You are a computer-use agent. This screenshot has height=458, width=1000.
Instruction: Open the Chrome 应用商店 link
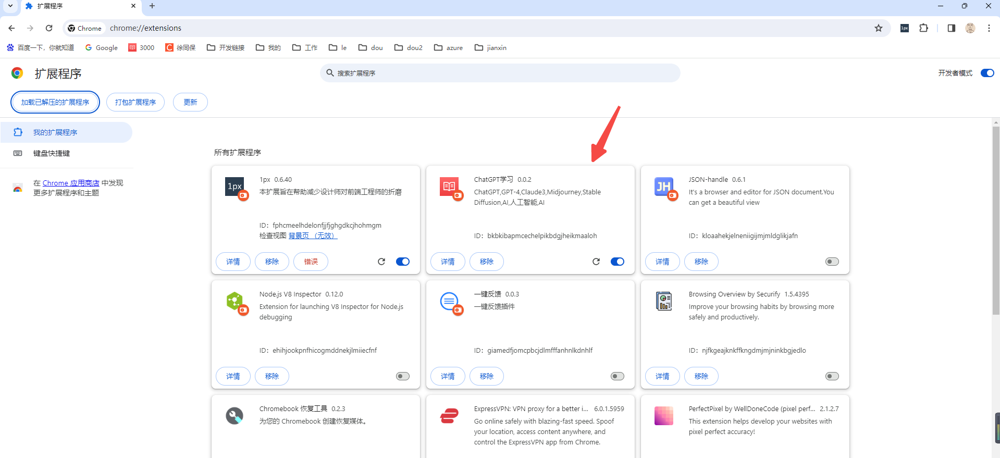(x=71, y=183)
